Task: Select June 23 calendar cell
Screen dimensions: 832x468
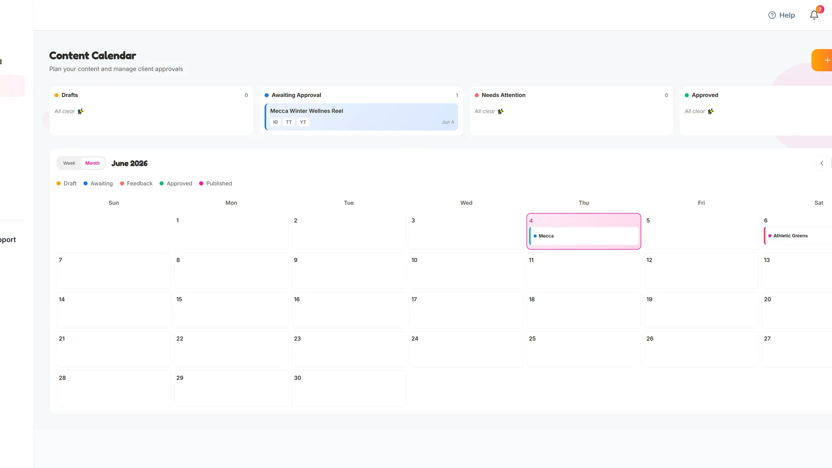Action: click(x=349, y=350)
